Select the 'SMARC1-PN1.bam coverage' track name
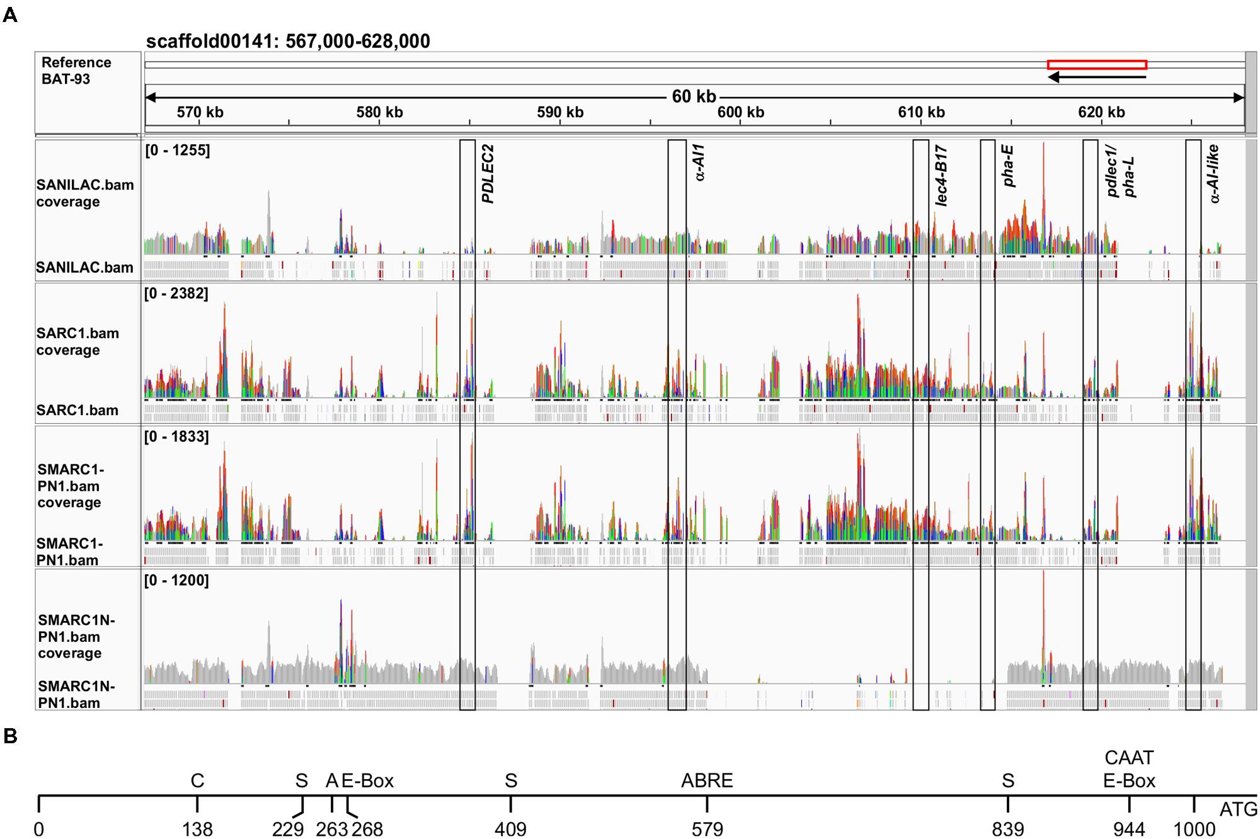 pos(70,486)
